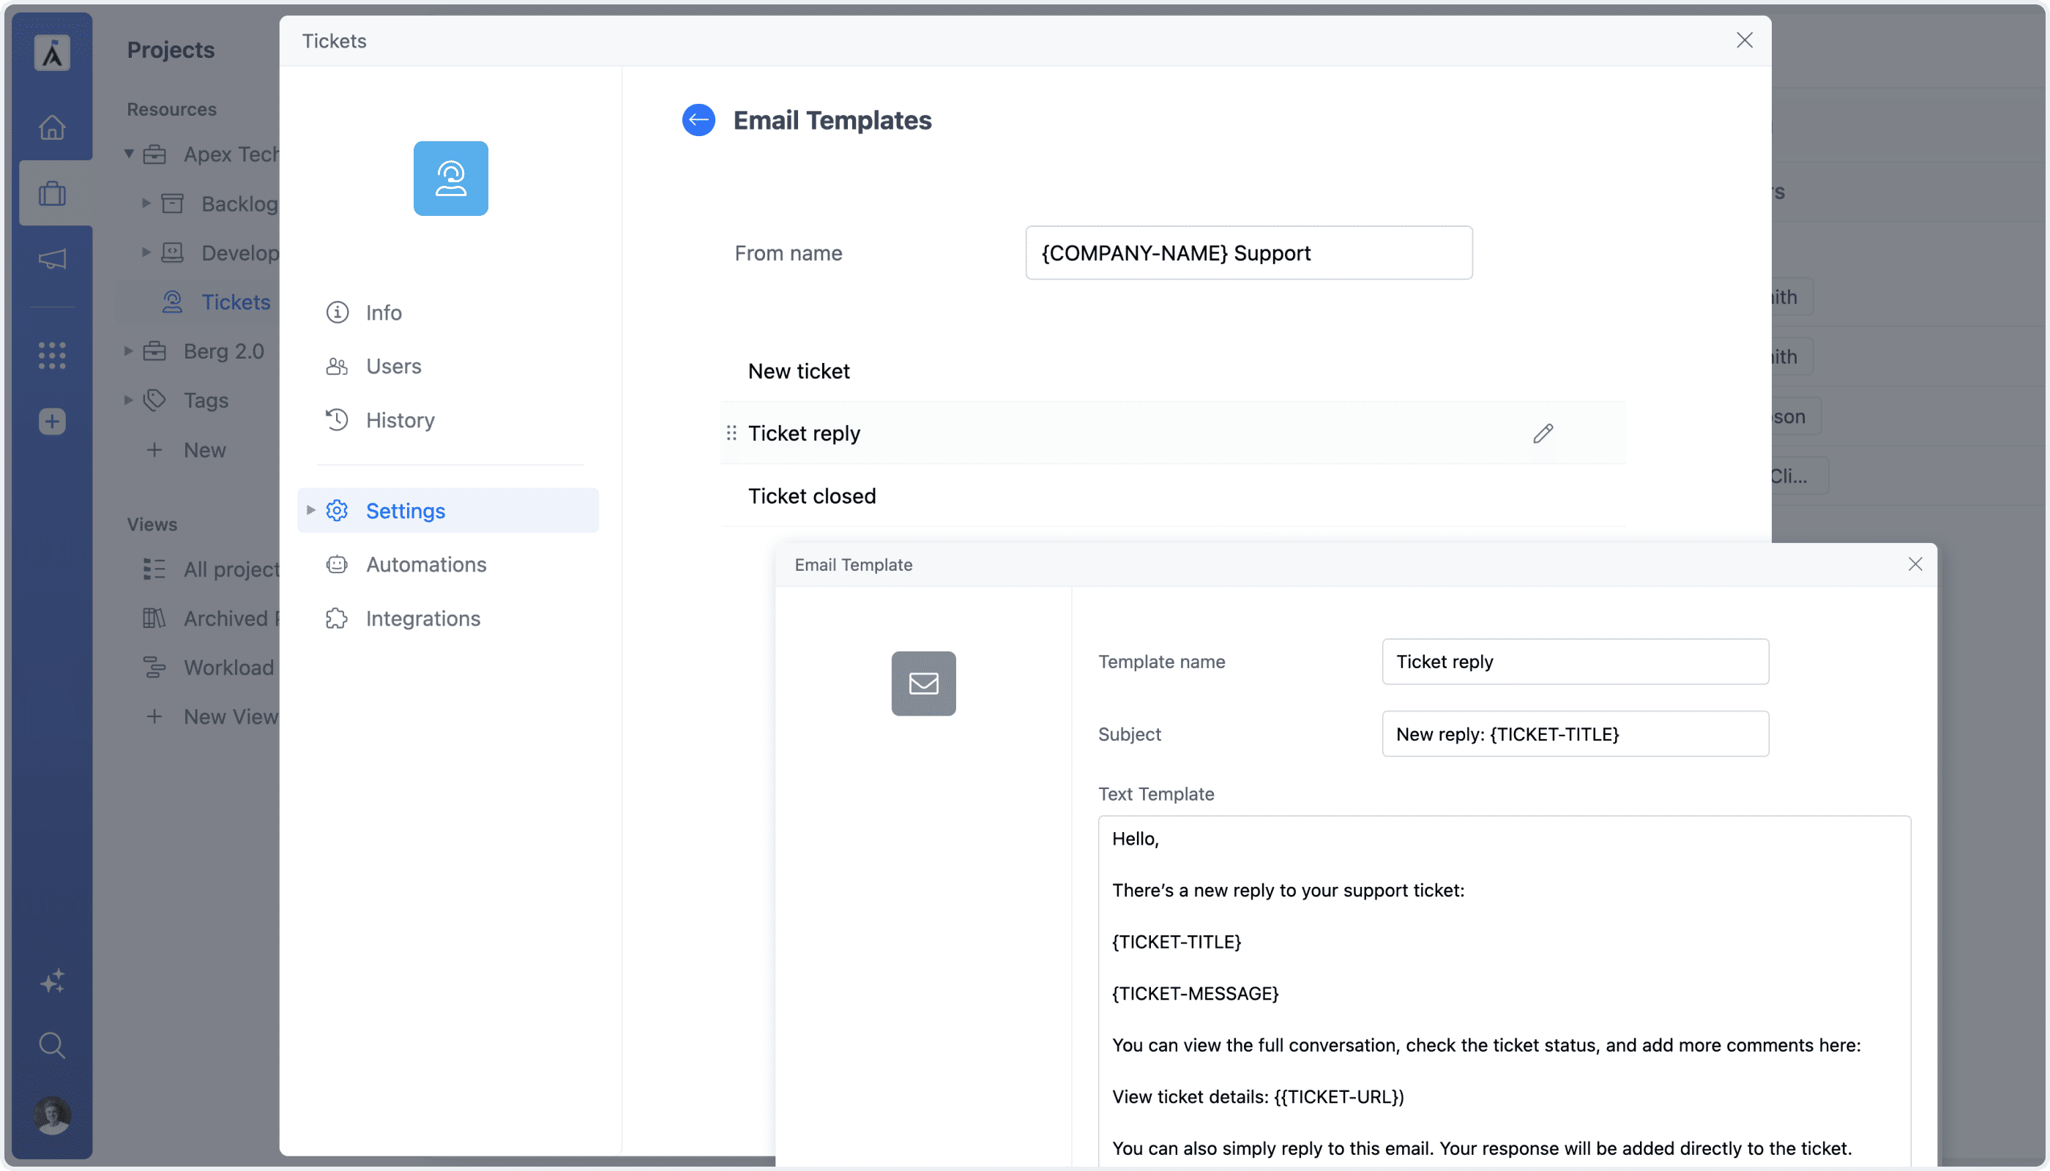Open the Berg 2.0 project
The image size is (2050, 1171).
(223, 351)
